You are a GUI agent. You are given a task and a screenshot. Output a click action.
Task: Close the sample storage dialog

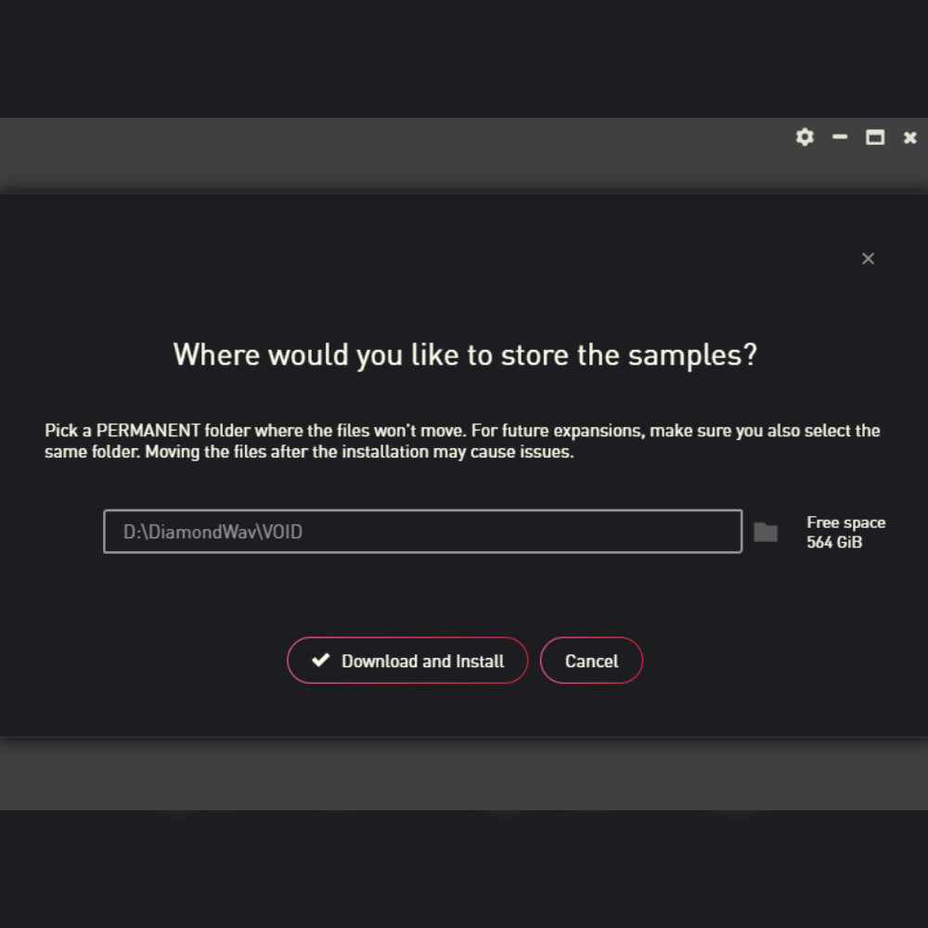[x=868, y=259]
